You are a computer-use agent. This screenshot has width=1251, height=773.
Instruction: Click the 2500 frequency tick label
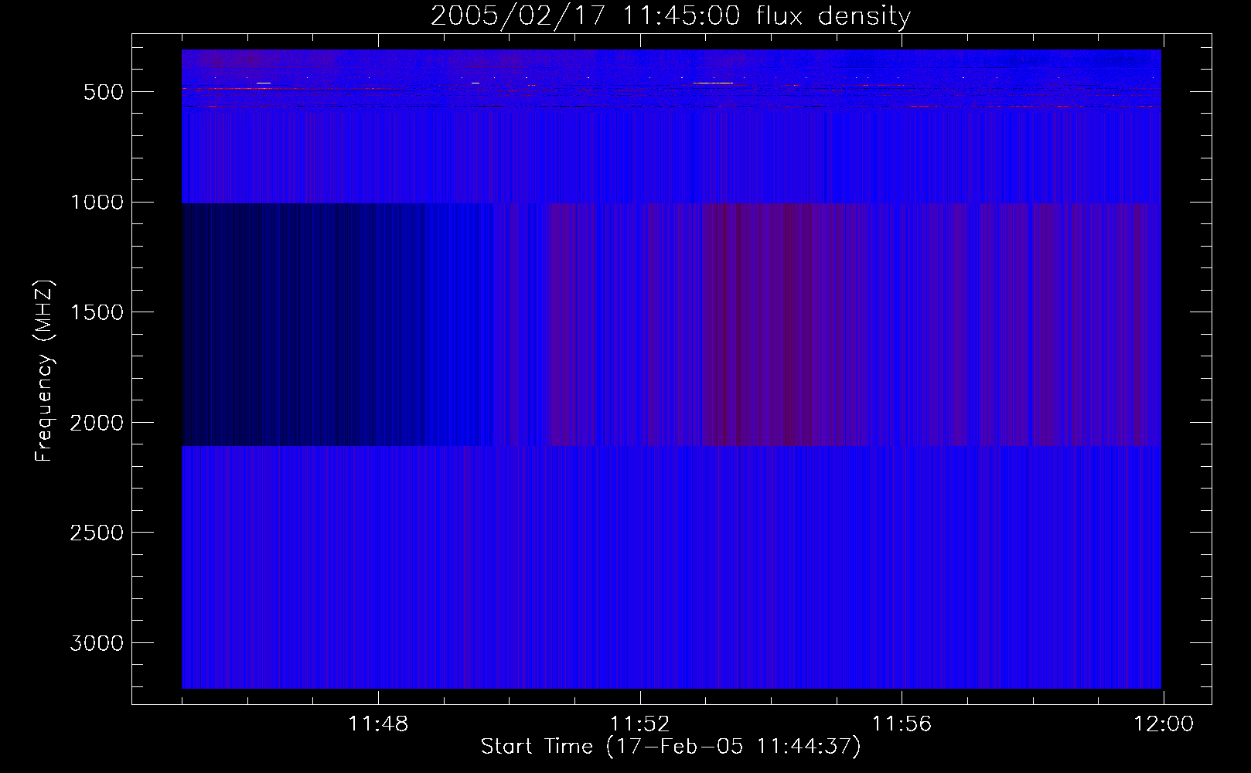tap(97, 533)
